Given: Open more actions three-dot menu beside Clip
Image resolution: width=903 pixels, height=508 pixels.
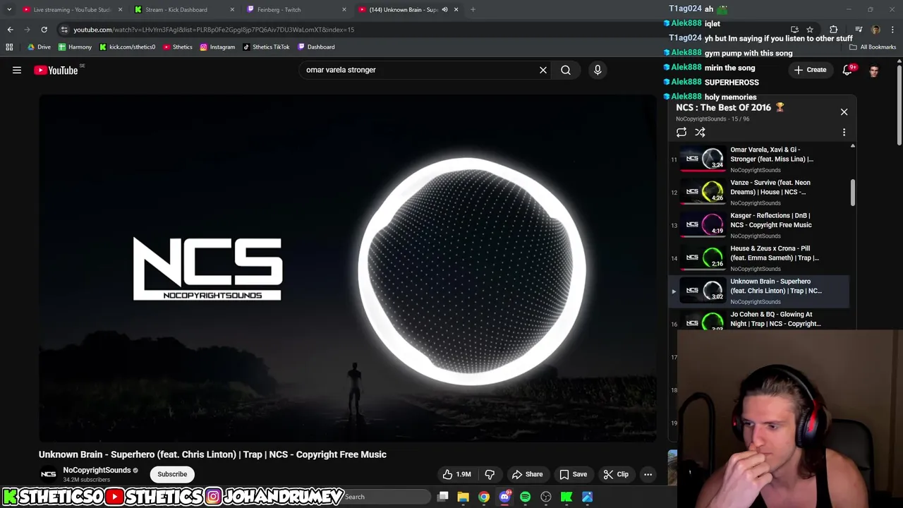Looking at the screenshot, I should (x=648, y=474).
